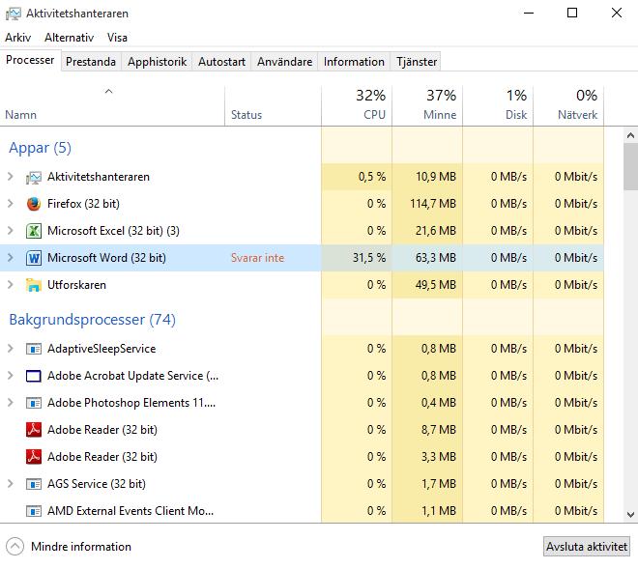Screen dimensions: 638x569
Task: Switch to the Apphistorik tab
Action: pyautogui.click(x=157, y=62)
